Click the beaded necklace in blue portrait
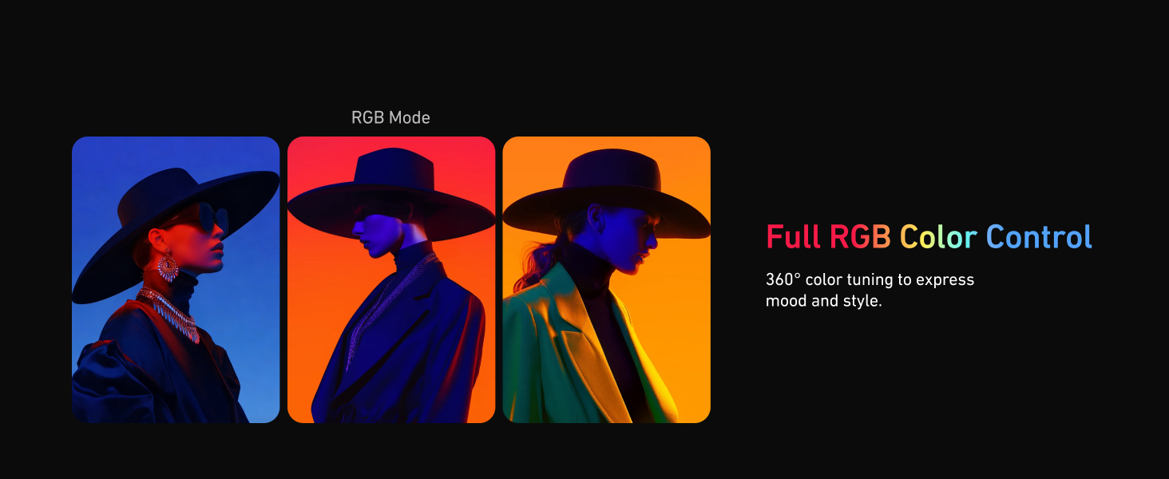The height and width of the screenshot is (479, 1169). coord(170,314)
